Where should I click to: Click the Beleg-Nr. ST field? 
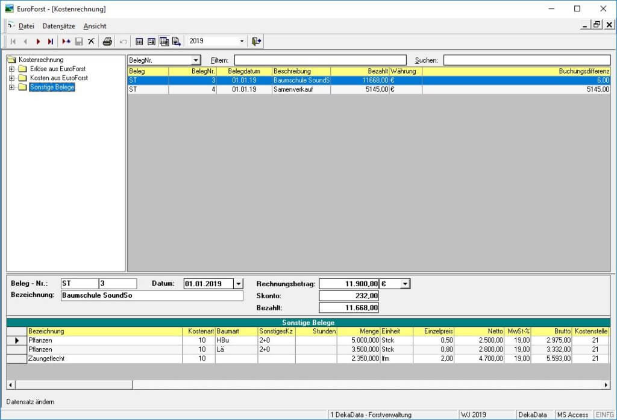(80, 283)
